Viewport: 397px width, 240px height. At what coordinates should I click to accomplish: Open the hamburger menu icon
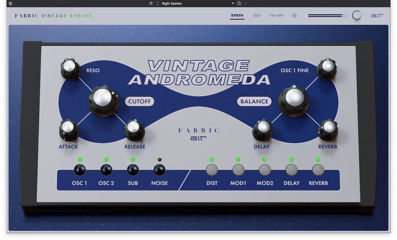pos(10,3)
